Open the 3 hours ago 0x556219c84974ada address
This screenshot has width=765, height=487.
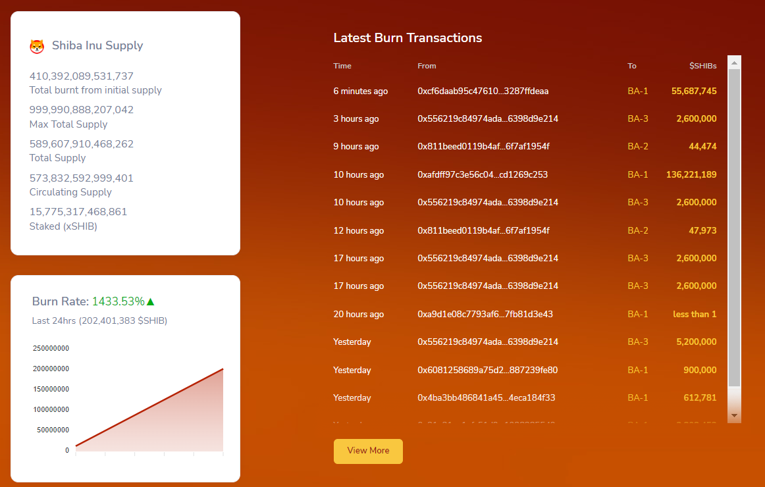[488, 119]
